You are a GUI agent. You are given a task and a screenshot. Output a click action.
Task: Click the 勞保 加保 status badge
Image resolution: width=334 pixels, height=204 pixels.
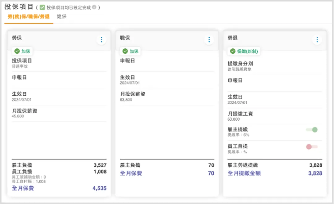pos(23,51)
